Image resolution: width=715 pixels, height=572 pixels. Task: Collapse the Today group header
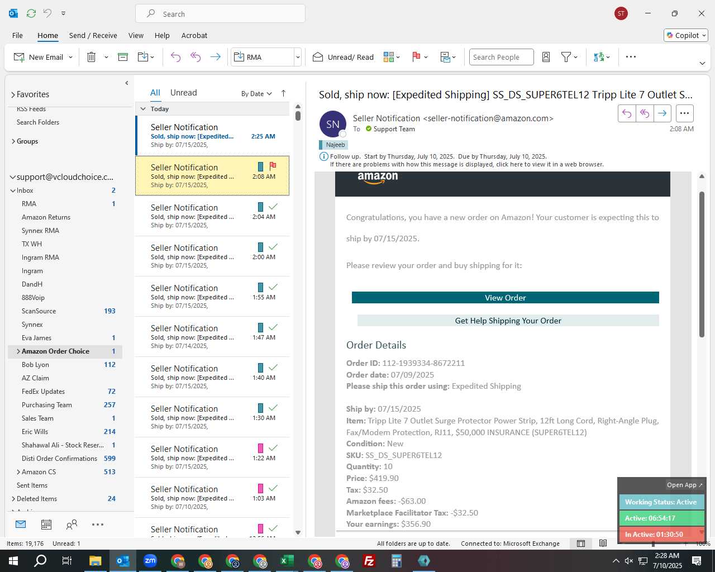click(143, 109)
